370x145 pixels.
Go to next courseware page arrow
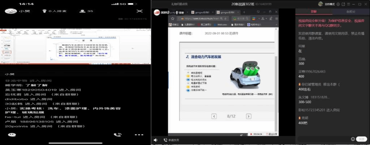249,116
